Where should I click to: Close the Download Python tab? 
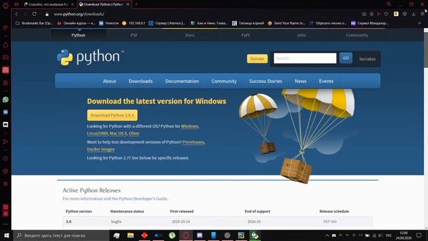(x=128, y=5)
